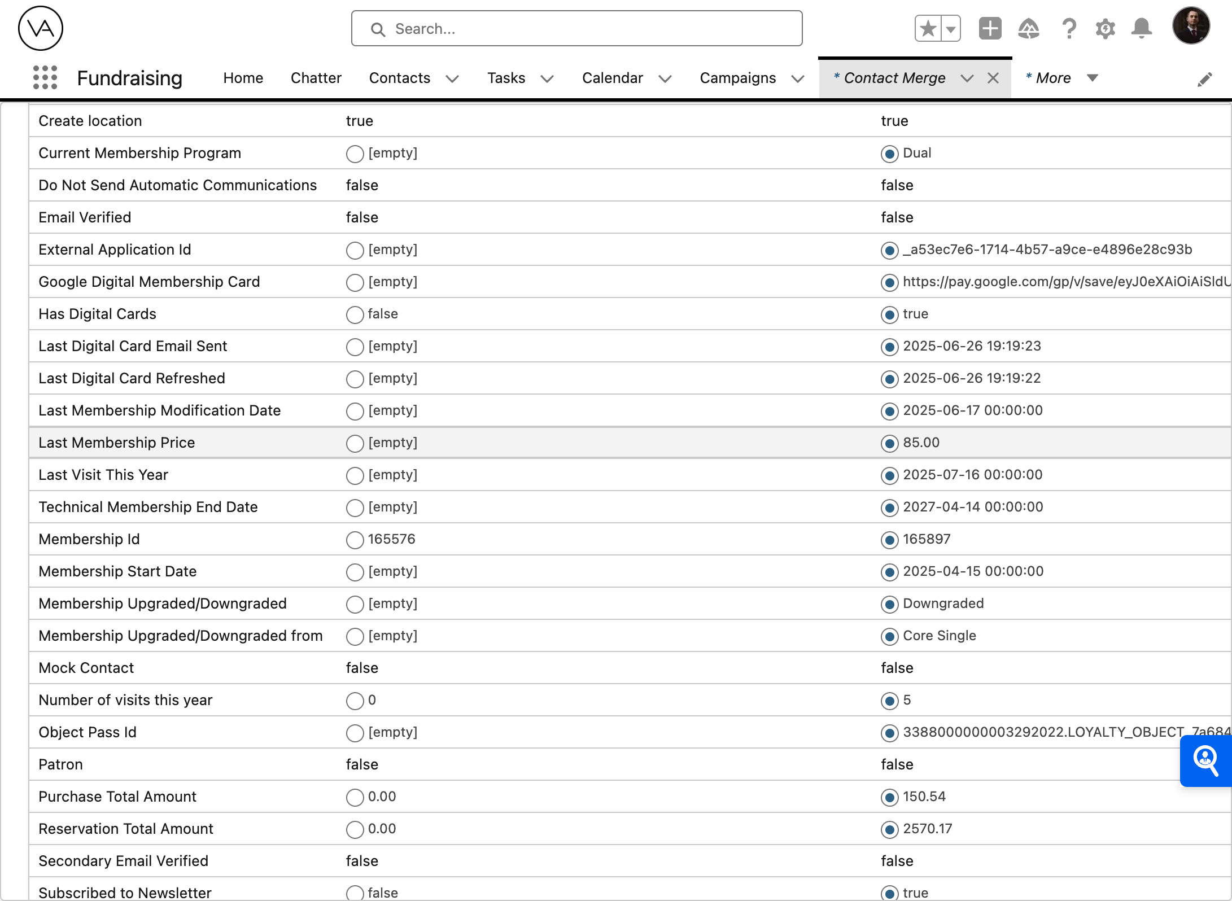Select [empty] for Current Membership Program
The height and width of the screenshot is (901, 1232).
coord(355,154)
